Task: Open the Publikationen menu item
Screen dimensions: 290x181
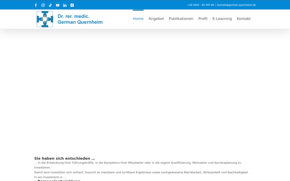Action: [x=181, y=19]
